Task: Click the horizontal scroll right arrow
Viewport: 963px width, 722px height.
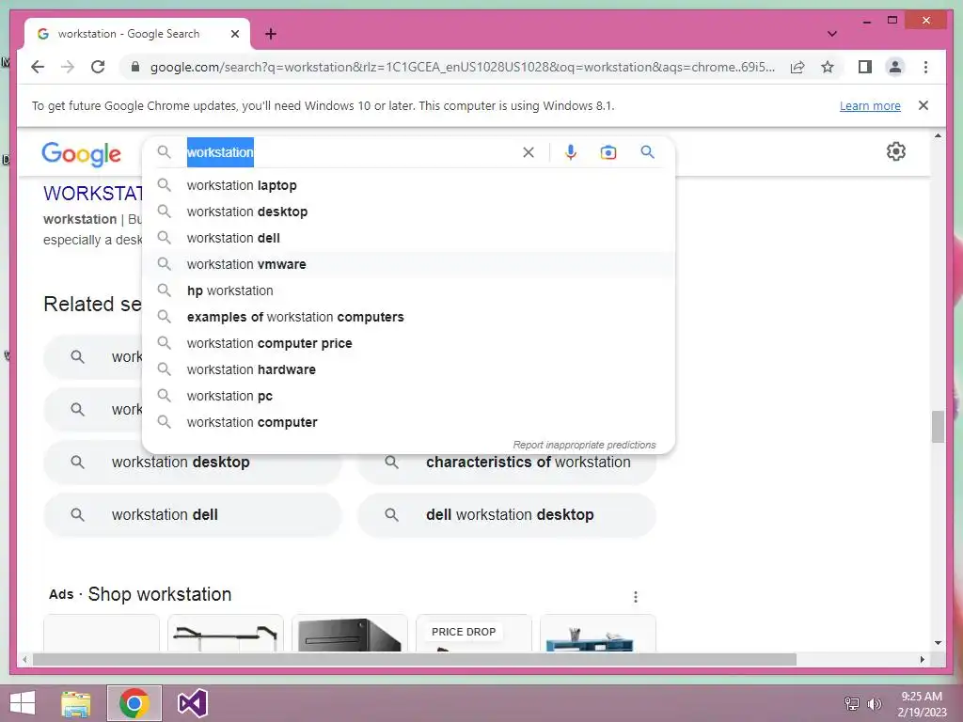Action: (922, 659)
